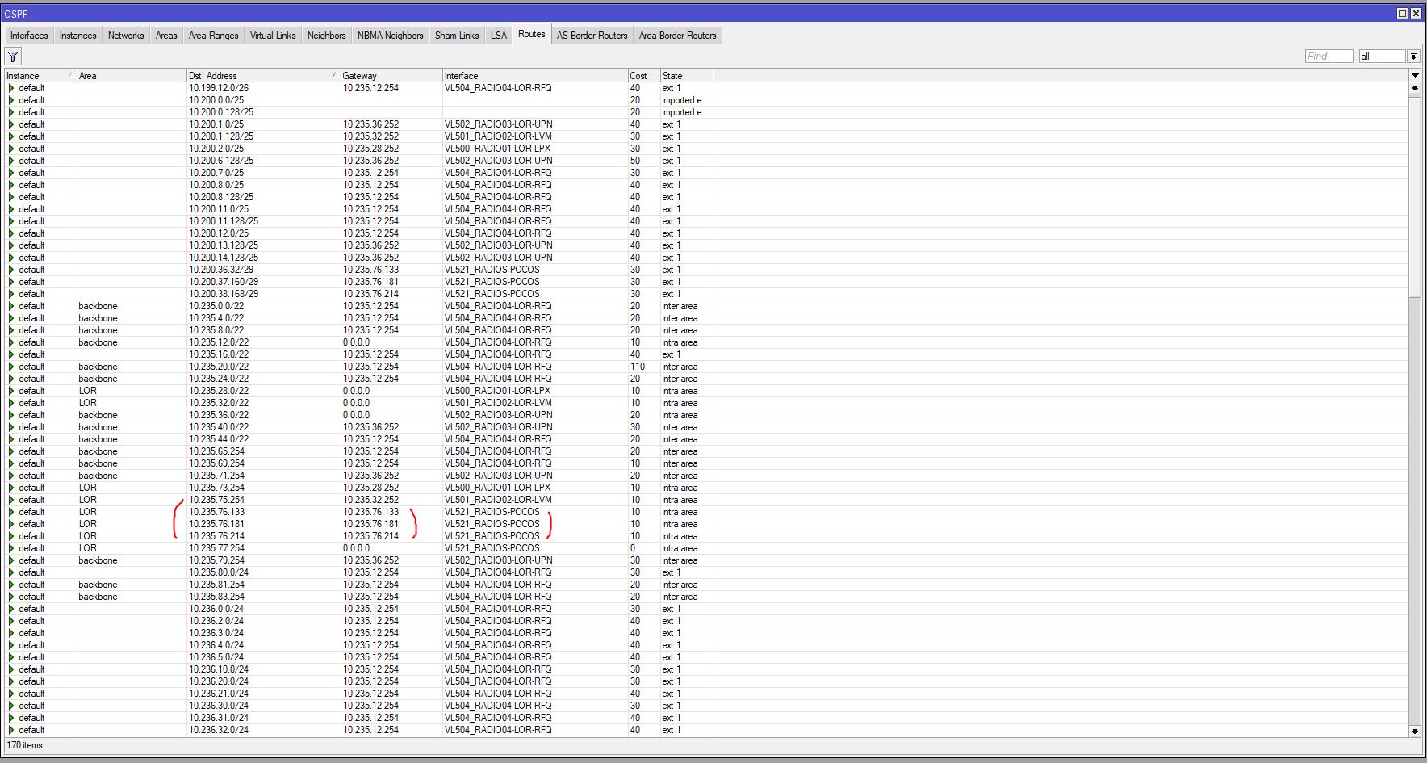Sort by the Cost column header
Image resolution: width=1427 pixels, height=763 pixels.
click(x=644, y=76)
